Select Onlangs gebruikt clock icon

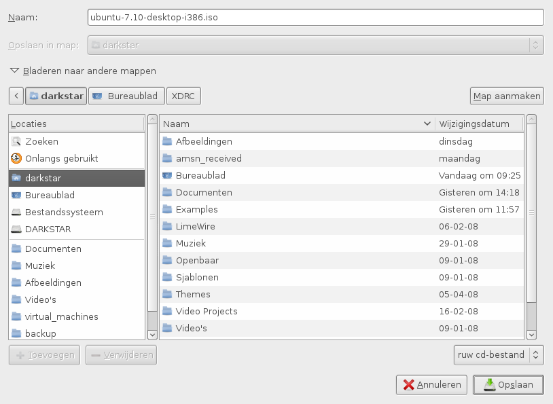17,158
